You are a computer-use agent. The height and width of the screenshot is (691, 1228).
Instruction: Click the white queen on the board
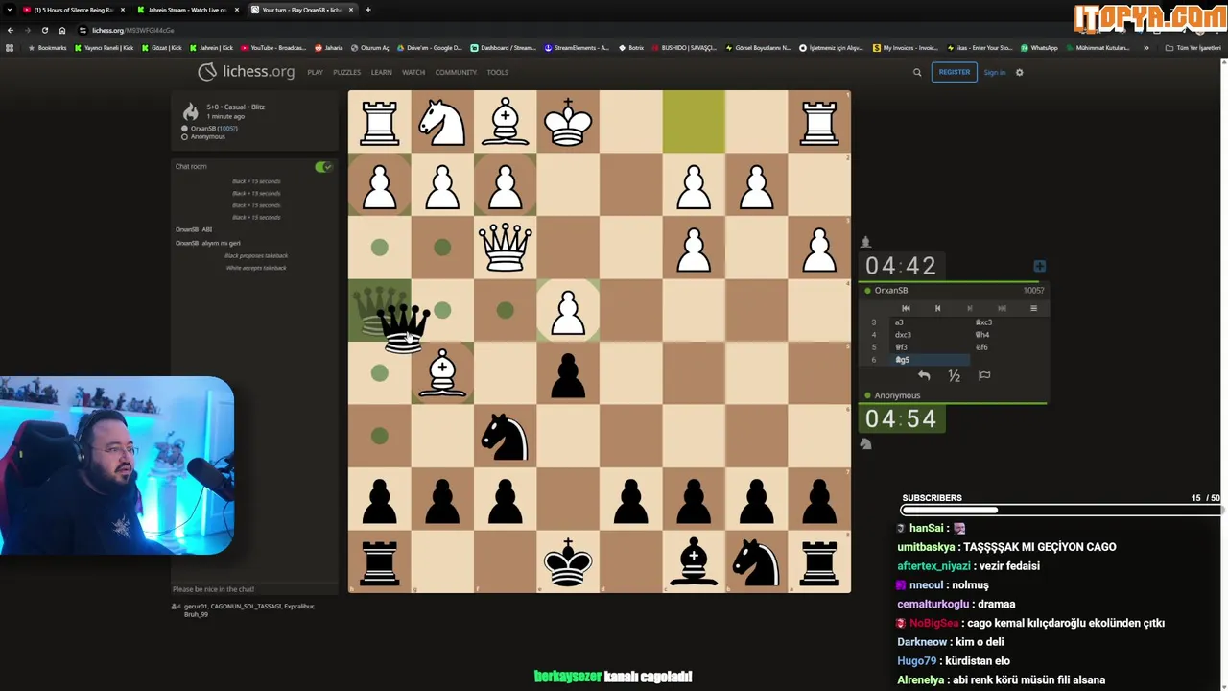coord(505,248)
